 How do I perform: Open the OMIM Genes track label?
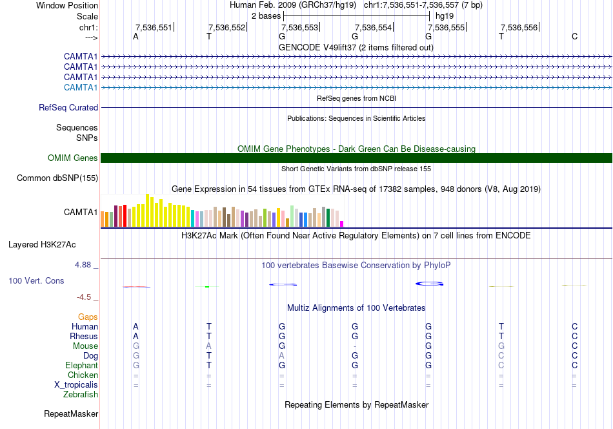pos(73,158)
